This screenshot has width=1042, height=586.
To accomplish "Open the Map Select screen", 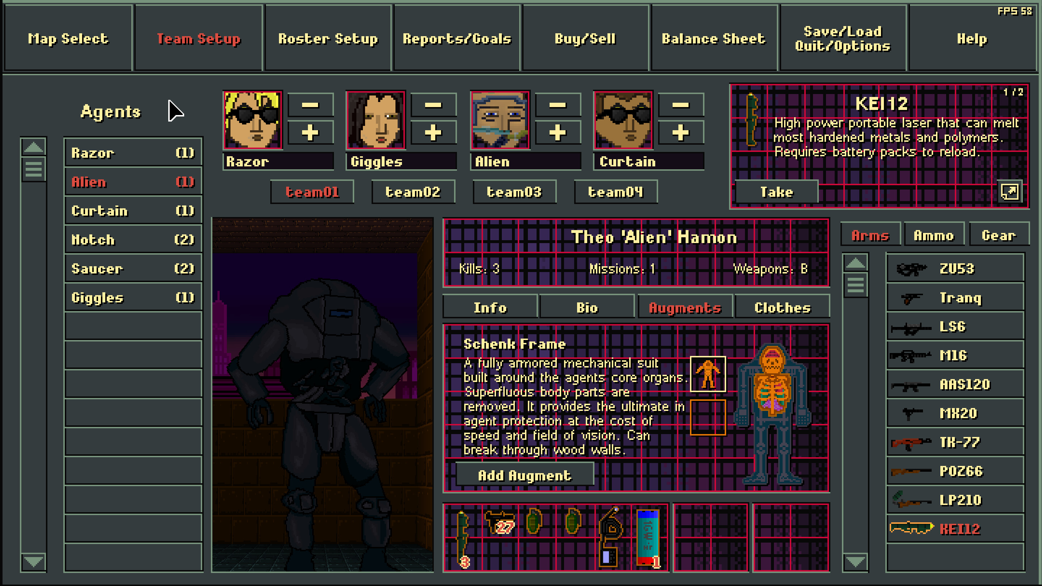I will 68,38.
